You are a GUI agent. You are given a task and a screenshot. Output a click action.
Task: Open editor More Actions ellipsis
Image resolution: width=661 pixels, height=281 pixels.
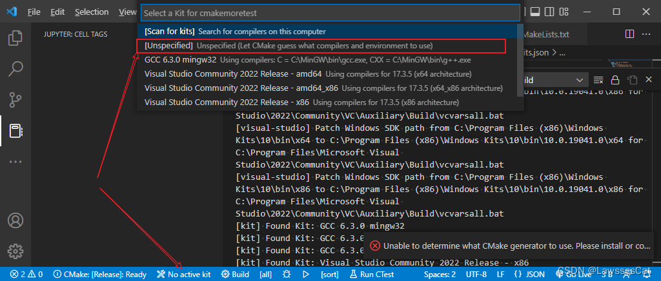(646, 34)
